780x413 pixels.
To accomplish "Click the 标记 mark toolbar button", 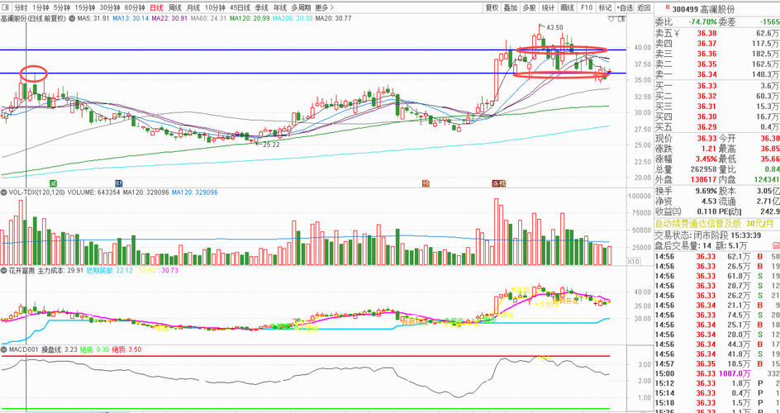I will [606, 7].
